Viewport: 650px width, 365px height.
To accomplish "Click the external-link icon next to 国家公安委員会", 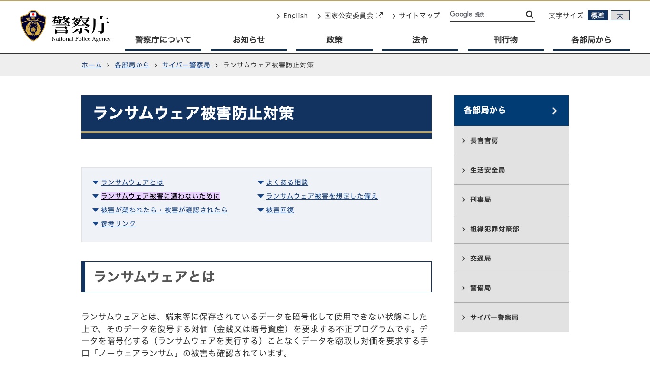I will pyautogui.click(x=379, y=15).
